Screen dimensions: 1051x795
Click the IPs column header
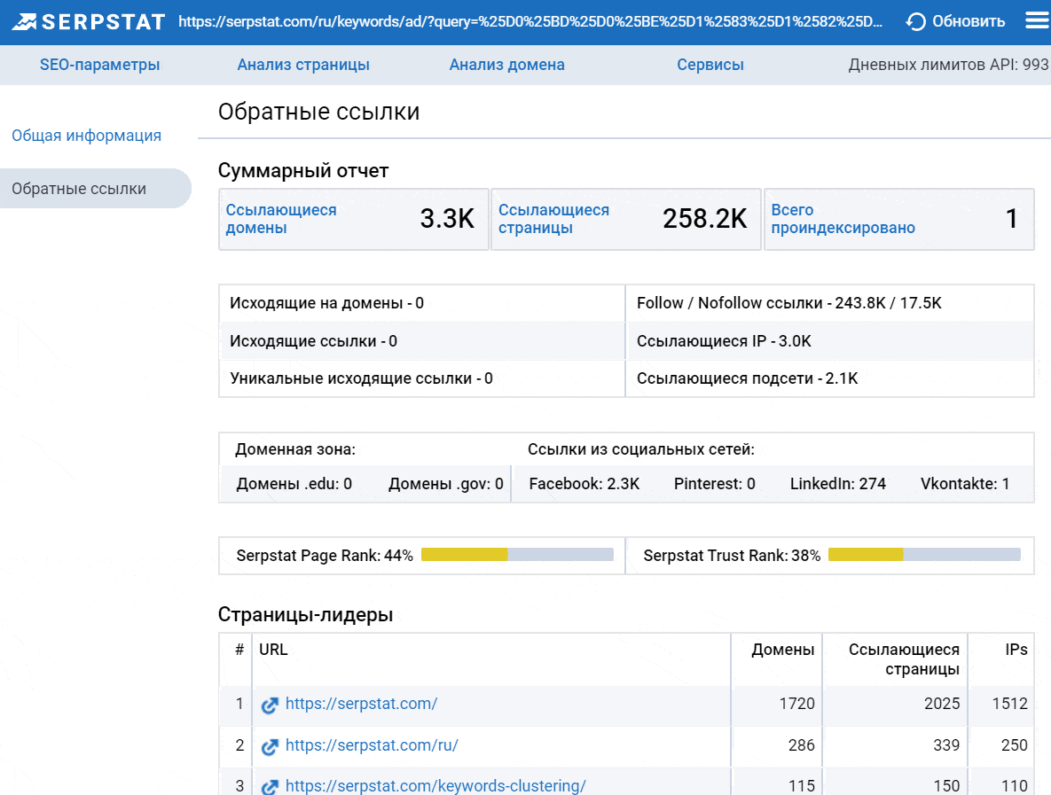(1016, 650)
